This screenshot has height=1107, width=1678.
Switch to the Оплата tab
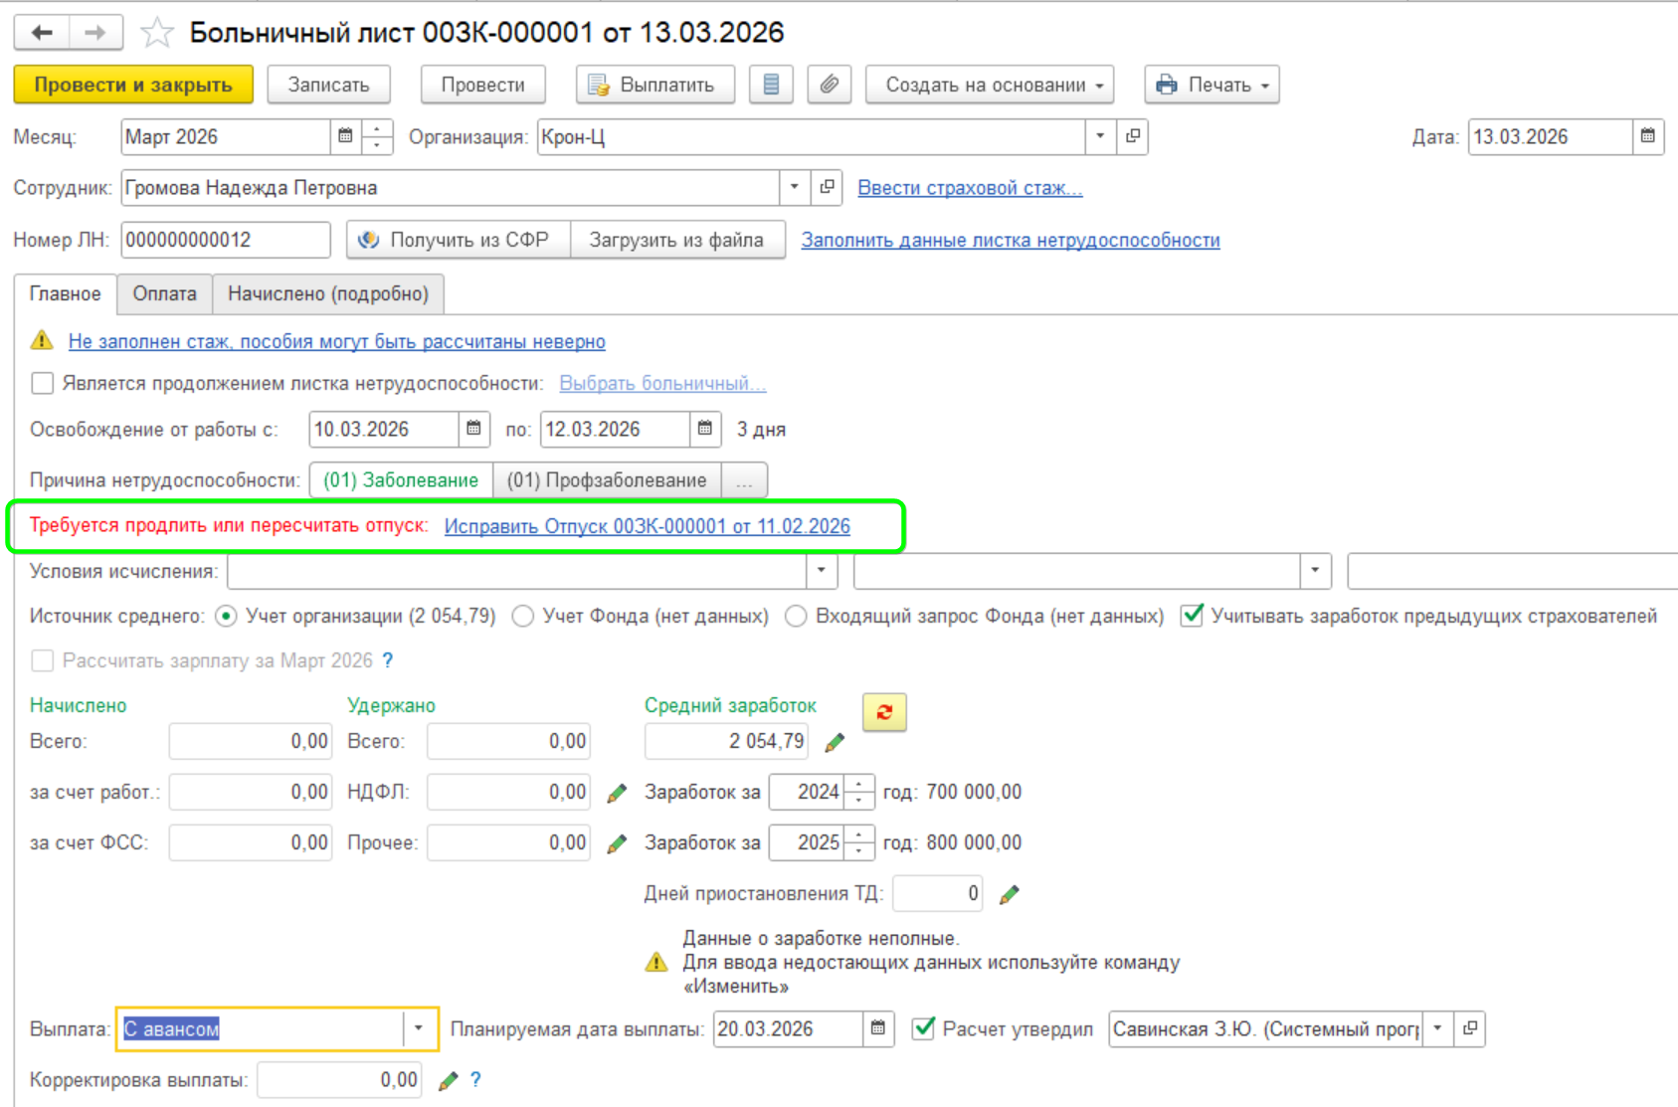164,293
